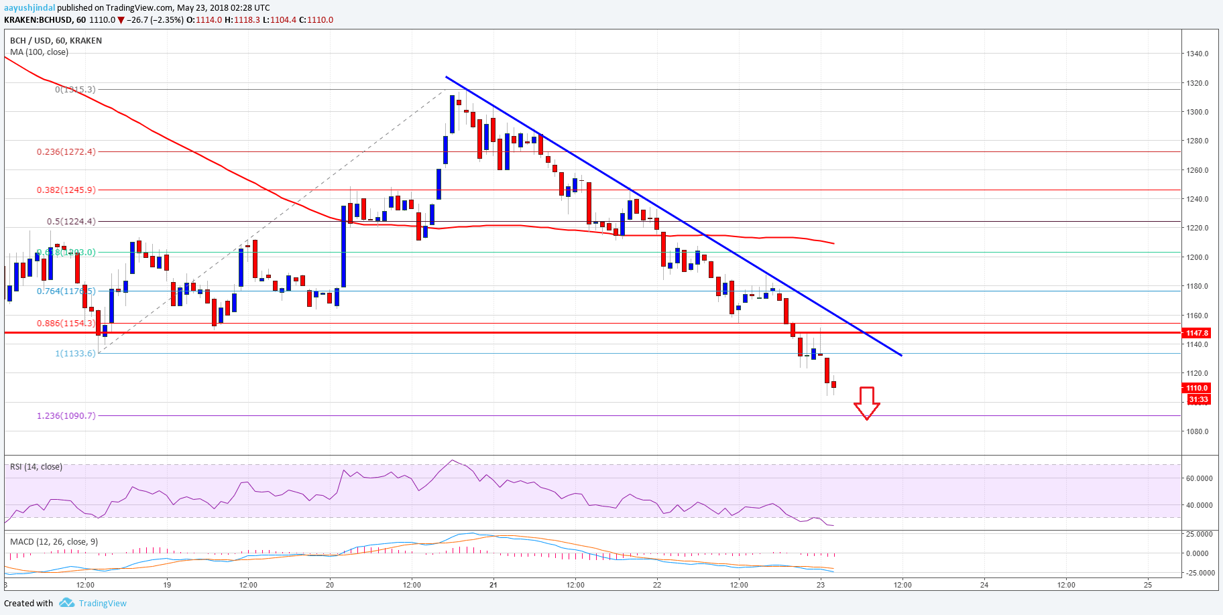The height and width of the screenshot is (615, 1223).
Task: Select the 0(1315.3) Fibonacci top label
Action: point(75,89)
